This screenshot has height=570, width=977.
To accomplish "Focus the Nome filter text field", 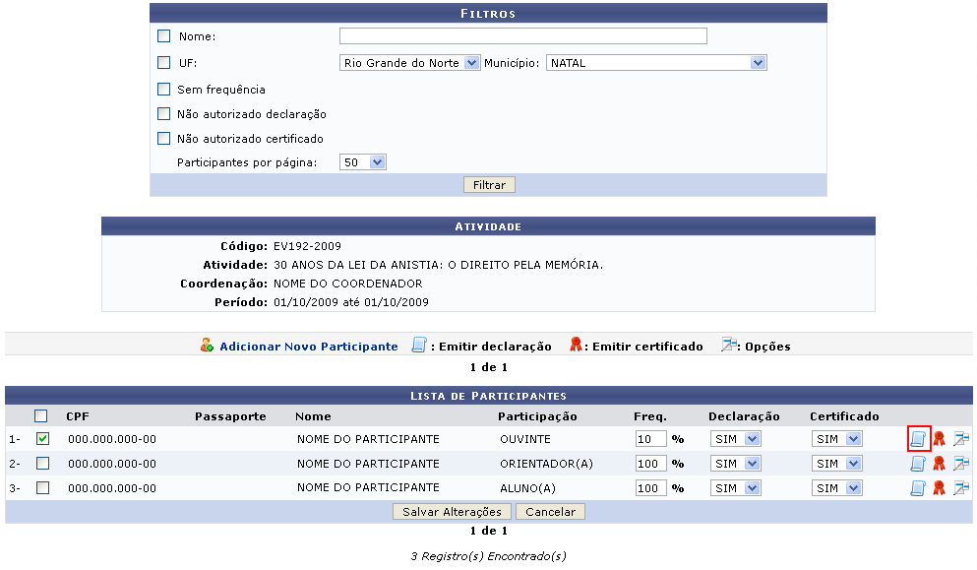I will (x=522, y=36).
